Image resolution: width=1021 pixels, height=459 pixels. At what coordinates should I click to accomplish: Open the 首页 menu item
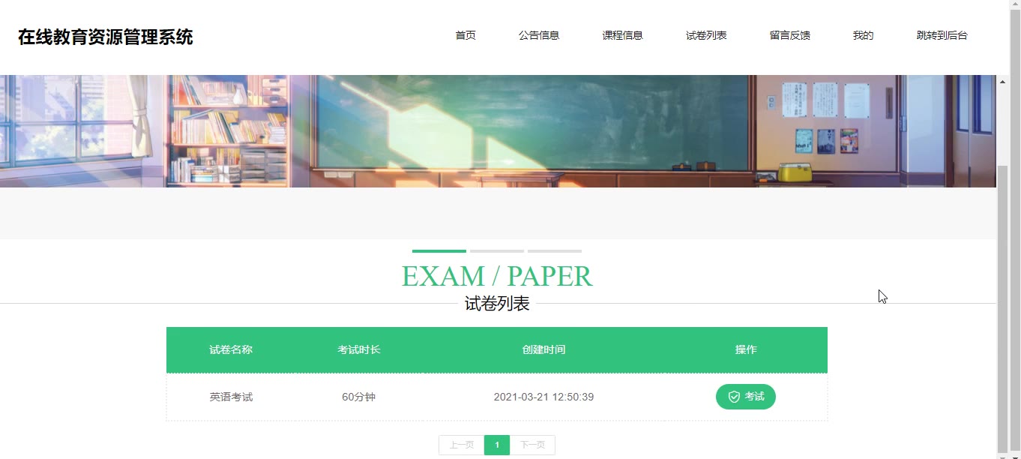click(x=466, y=35)
